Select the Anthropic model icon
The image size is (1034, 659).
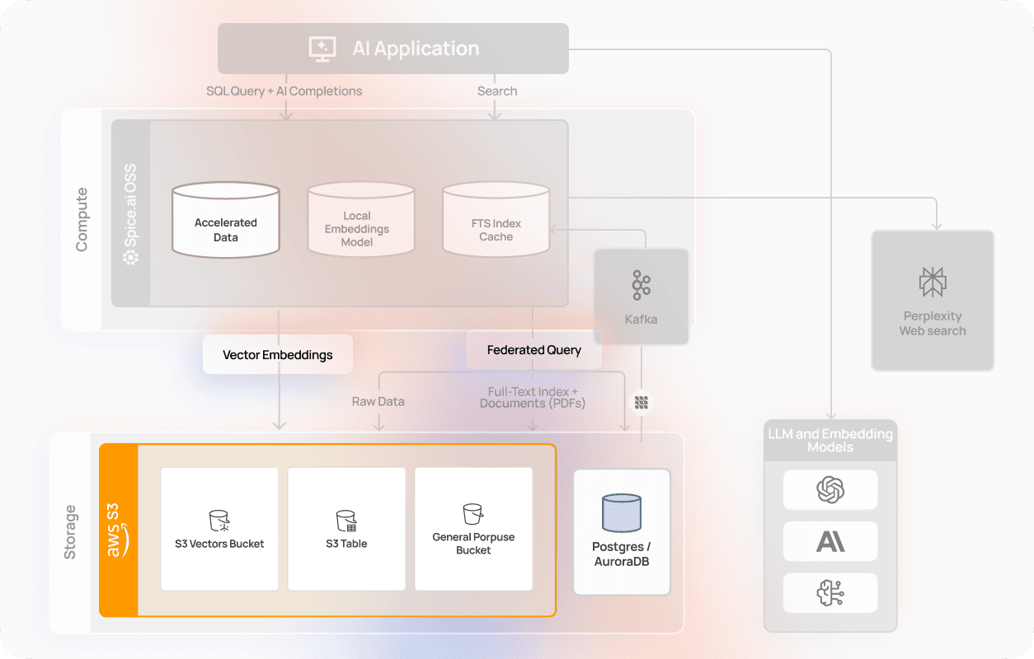[830, 541]
